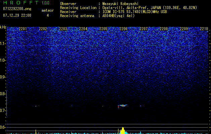Click the 2201 time marker
The image size is (211, 134).
tap(23, 29)
